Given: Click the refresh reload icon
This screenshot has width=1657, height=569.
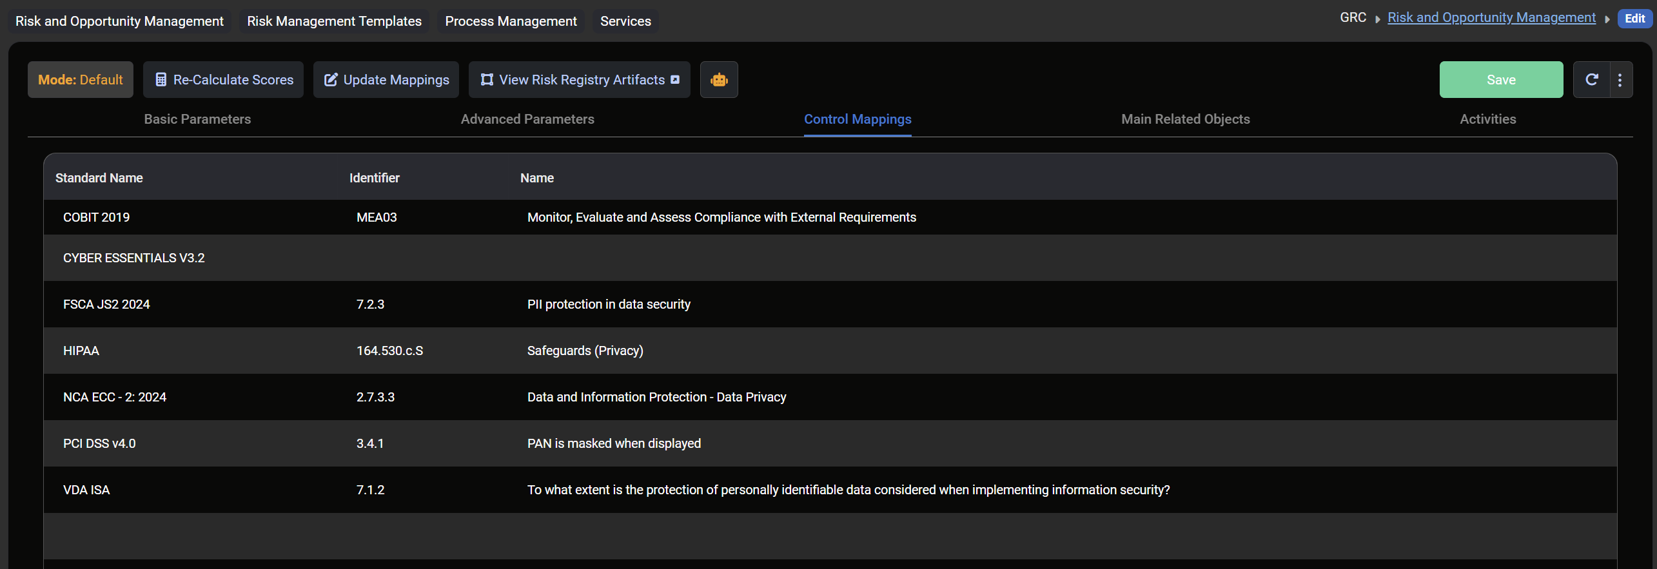Looking at the screenshot, I should pyautogui.click(x=1591, y=80).
